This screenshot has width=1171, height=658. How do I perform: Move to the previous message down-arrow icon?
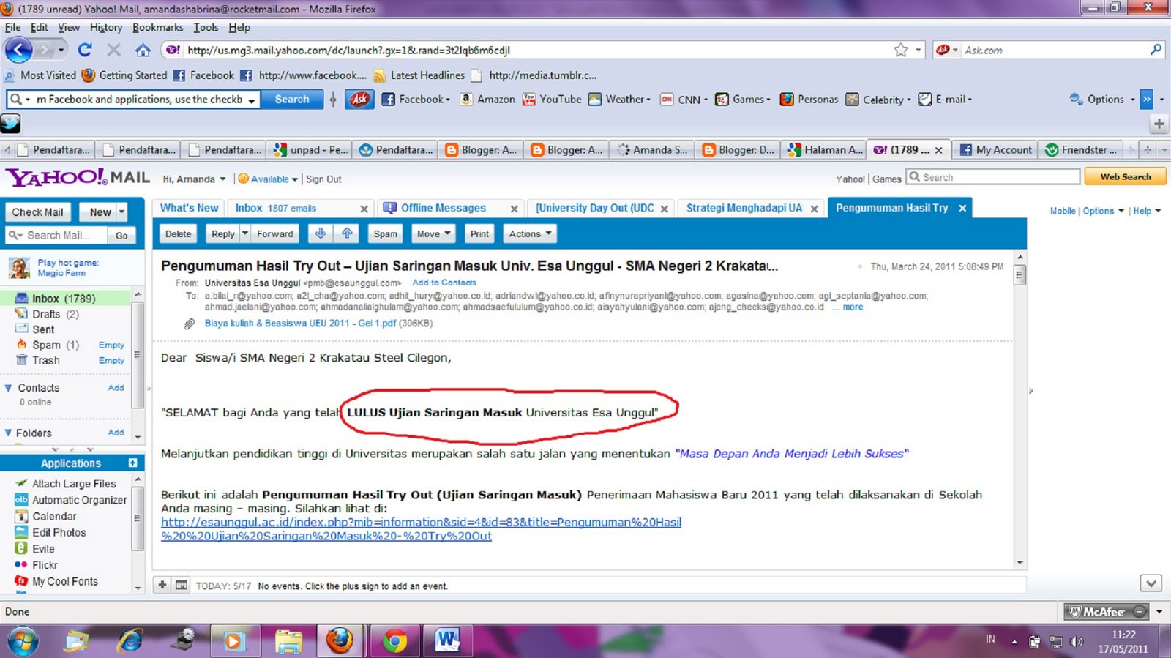[x=320, y=233]
